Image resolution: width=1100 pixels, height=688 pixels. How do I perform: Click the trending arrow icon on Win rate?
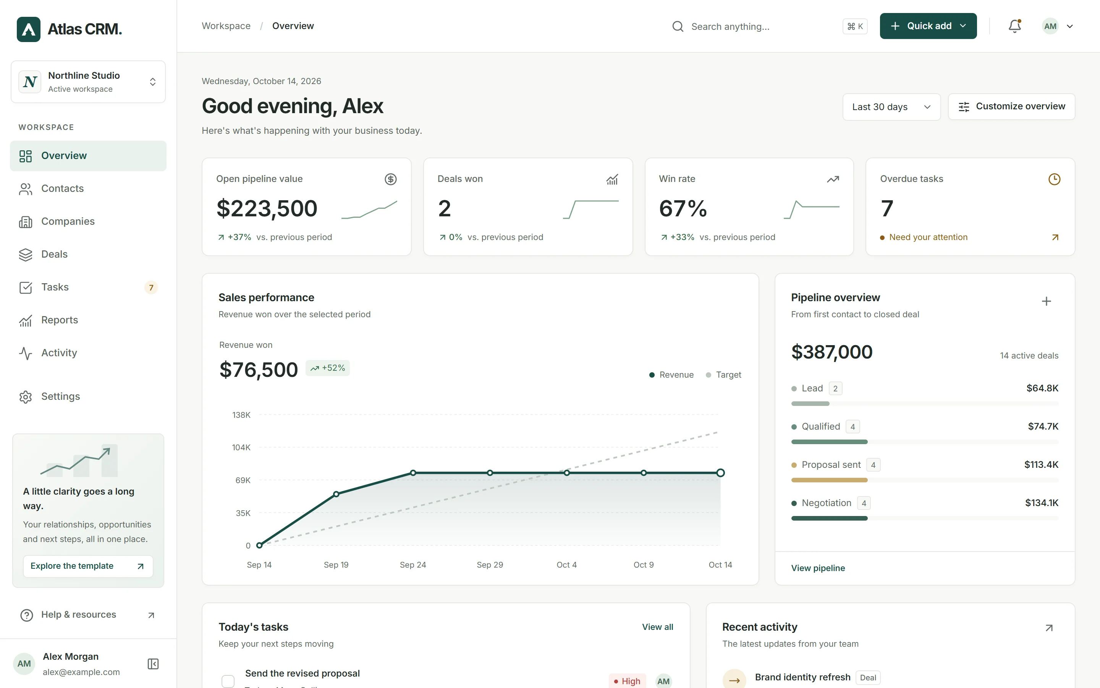pos(833,179)
